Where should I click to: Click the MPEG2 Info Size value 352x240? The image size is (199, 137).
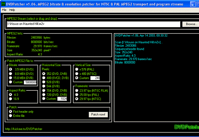(36, 50)
